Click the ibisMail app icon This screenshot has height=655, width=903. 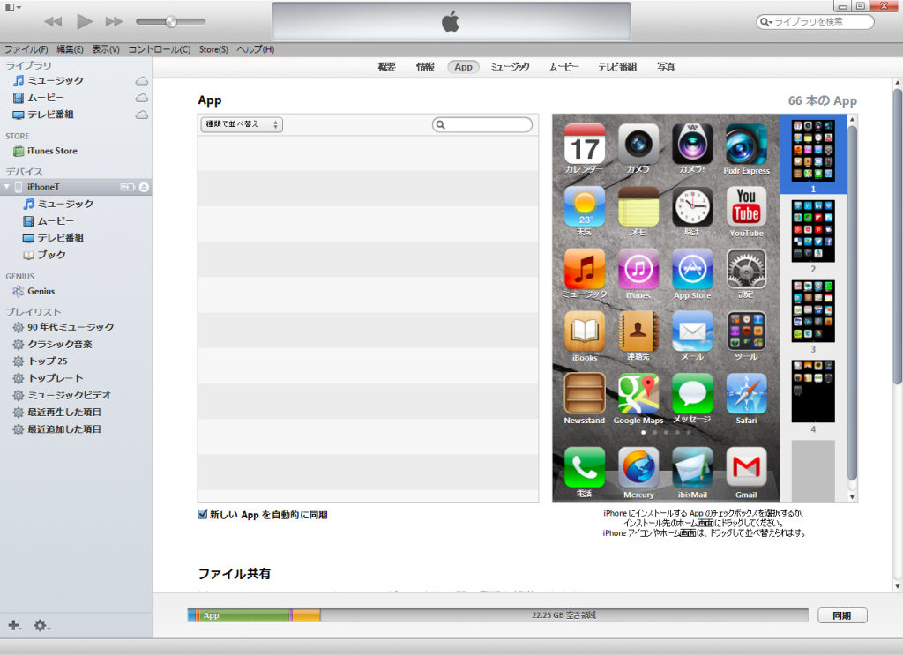692,467
